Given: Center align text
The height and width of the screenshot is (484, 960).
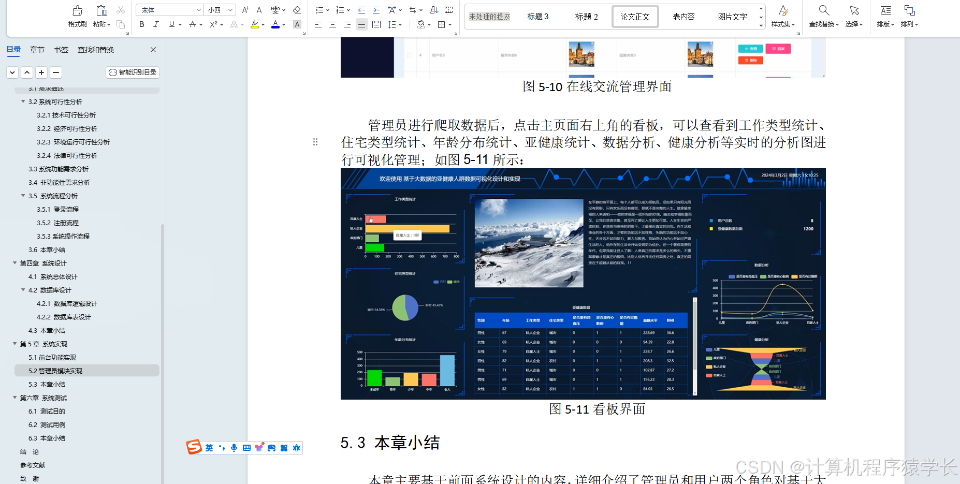Looking at the screenshot, I should [332, 24].
